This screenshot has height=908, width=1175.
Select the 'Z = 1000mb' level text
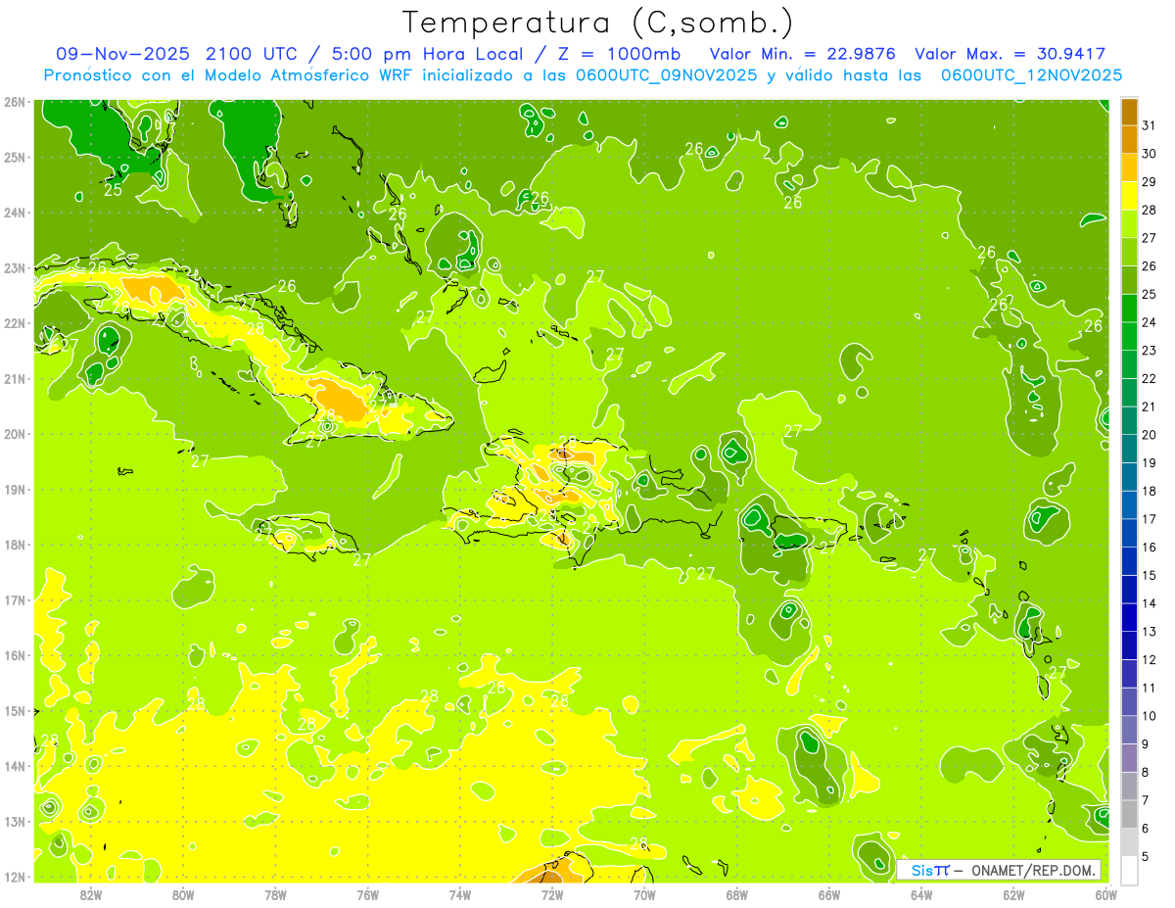619,54
